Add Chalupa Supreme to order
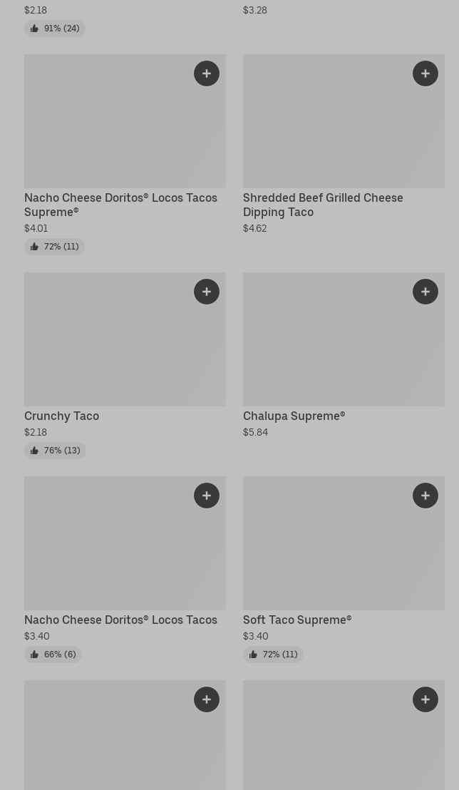 coord(426,292)
